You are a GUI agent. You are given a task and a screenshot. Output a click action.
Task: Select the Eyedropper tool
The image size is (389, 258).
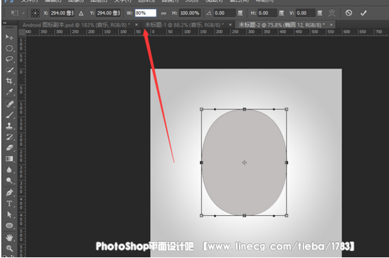(10, 92)
